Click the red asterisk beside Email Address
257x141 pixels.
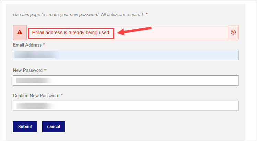tap(44, 44)
